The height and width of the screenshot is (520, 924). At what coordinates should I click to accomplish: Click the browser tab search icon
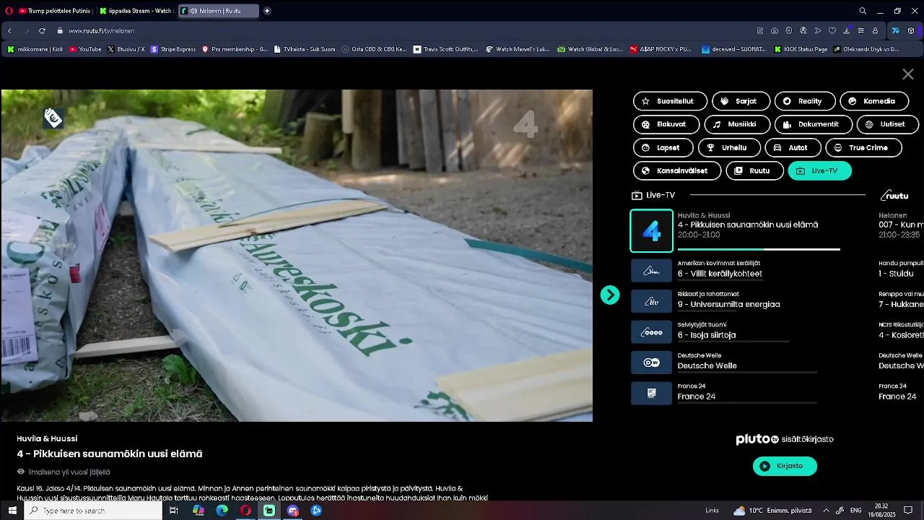point(863,11)
